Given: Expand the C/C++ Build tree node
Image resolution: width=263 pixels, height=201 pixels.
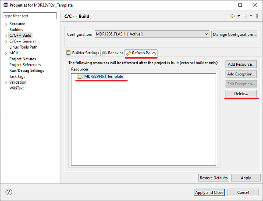Looking at the screenshot, I should (6, 36).
